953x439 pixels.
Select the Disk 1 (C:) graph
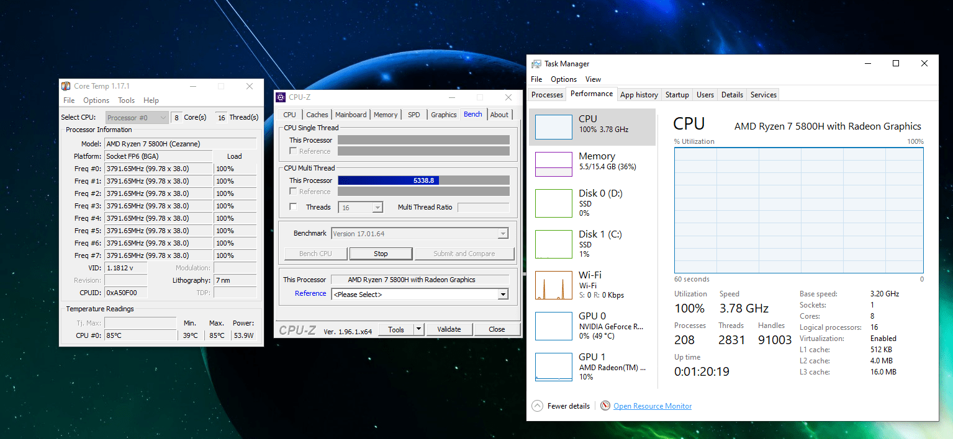point(553,244)
